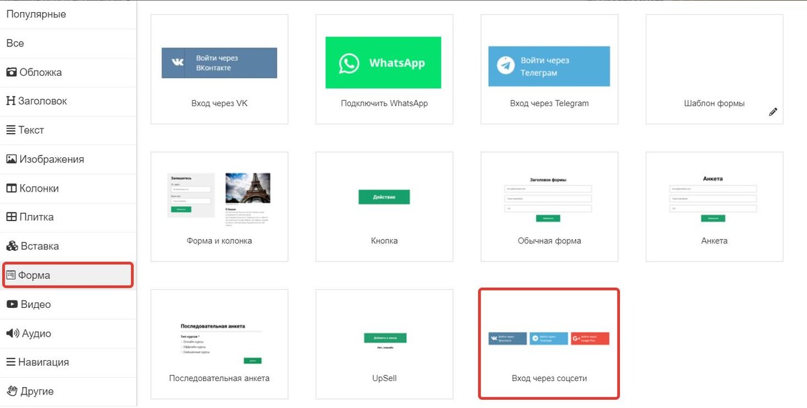Image resolution: width=807 pixels, height=408 pixels.
Task: Add the Последовательная анкета block
Action: point(219,344)
